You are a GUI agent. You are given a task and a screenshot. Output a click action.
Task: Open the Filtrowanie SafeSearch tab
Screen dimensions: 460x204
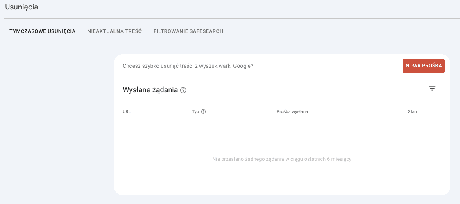point(188,31)
